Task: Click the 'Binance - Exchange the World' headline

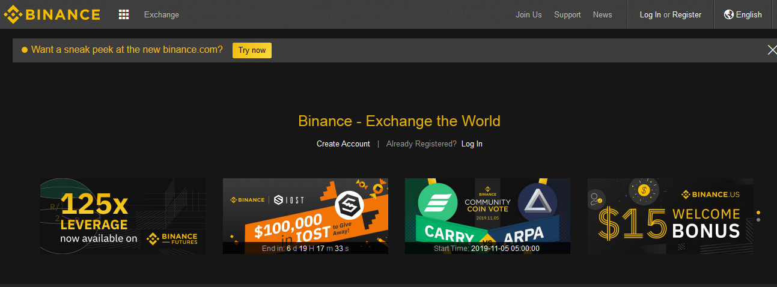Action: pyautogui.click(x=399, y=121)
